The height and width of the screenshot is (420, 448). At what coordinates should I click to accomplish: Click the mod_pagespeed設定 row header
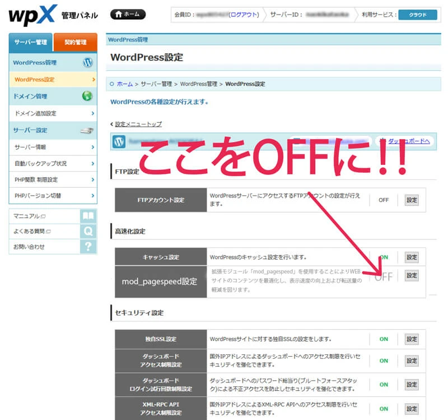161,282
